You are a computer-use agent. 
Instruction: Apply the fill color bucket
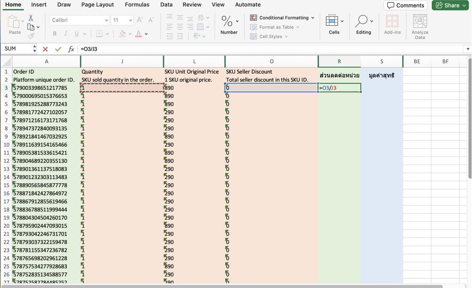[122, 34]
